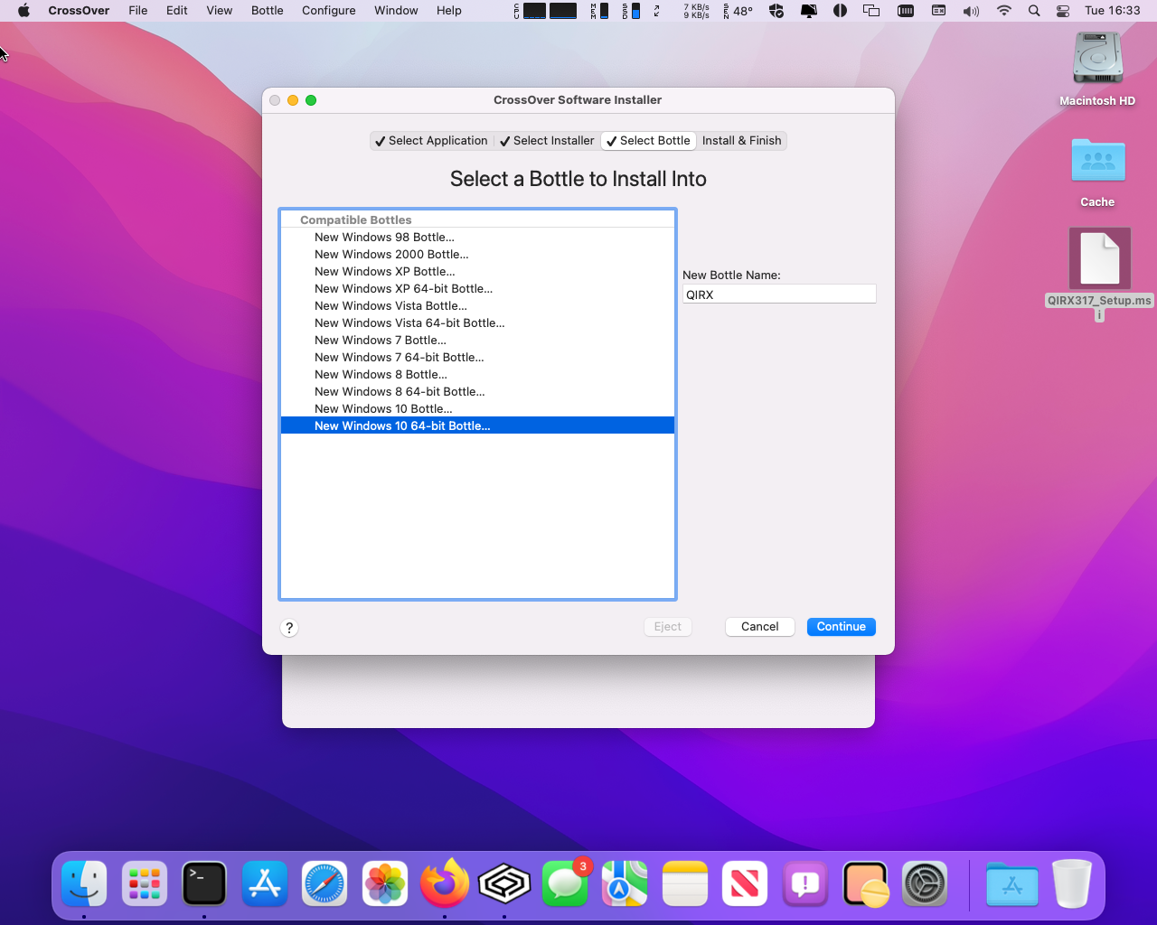Click the Compatible Bottles list header

477,220
